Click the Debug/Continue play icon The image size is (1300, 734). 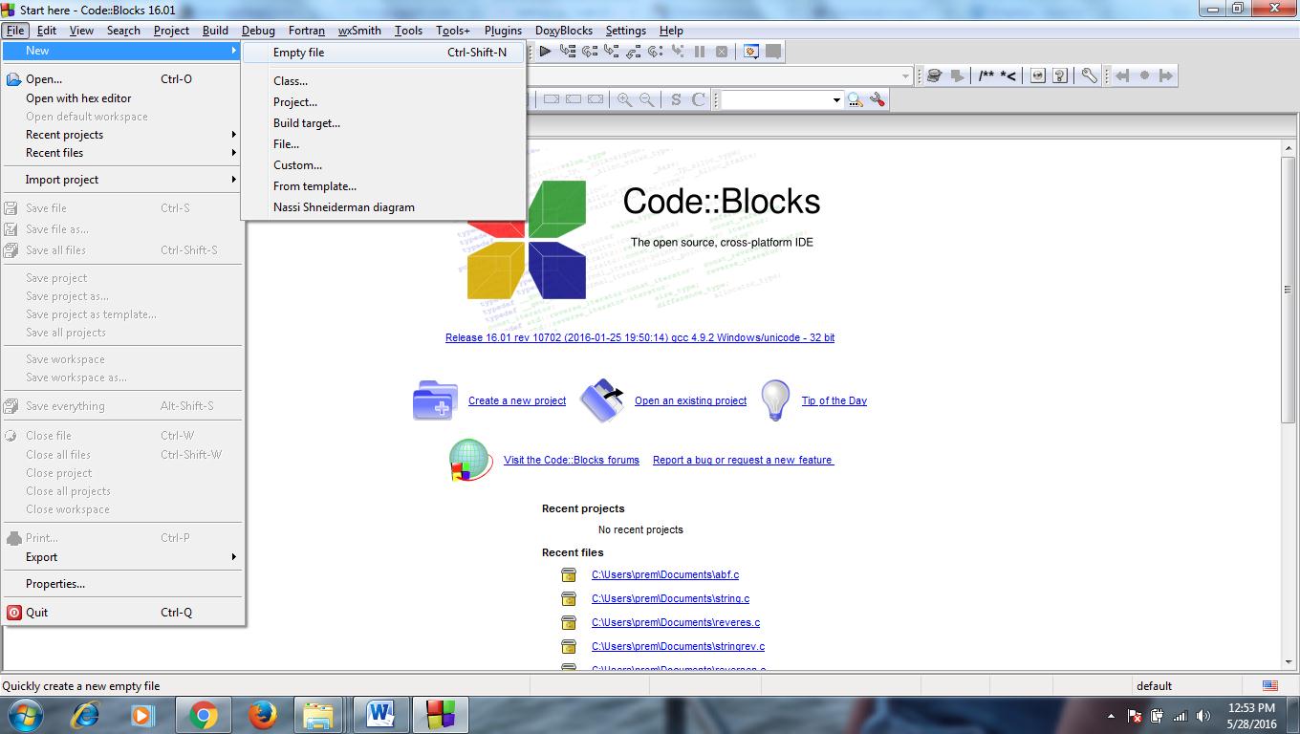(x=545, y=52)
